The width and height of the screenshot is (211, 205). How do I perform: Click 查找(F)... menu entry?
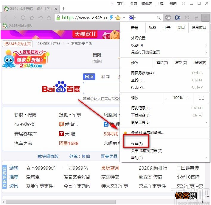tap(165, 80)
